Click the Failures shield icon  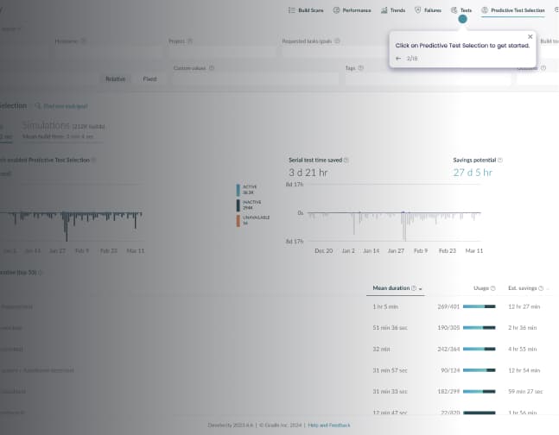[x=418, y=10]
